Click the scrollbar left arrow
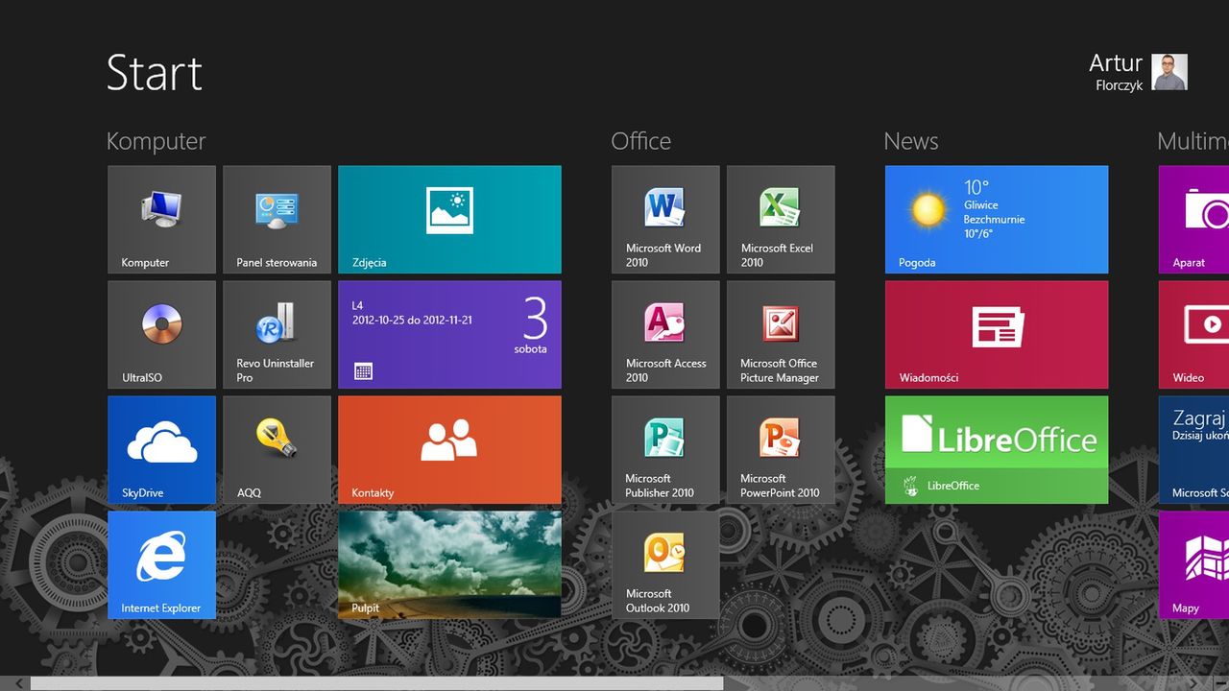Image resolution: width=1229 pixels, height=691 pixels. click(x=18, y=683)
